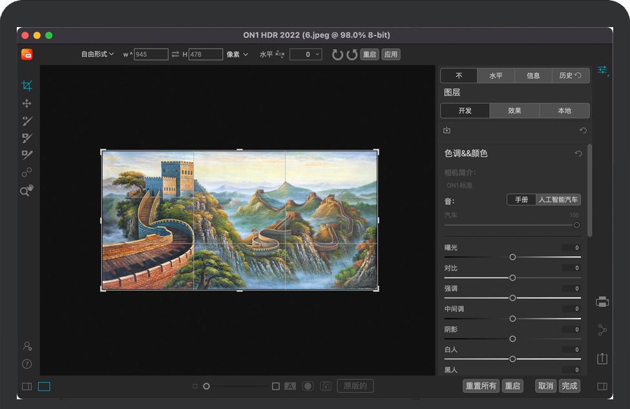The height and width of the screenshot is (409, 630).
Task: Click the Export icon on right sidebar
Action: [602, 359]
